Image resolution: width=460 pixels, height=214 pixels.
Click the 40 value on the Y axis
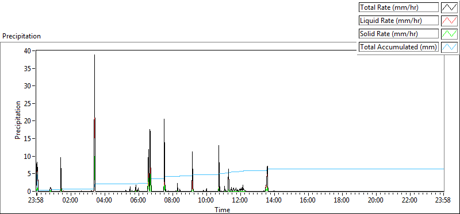coord(28,50)
